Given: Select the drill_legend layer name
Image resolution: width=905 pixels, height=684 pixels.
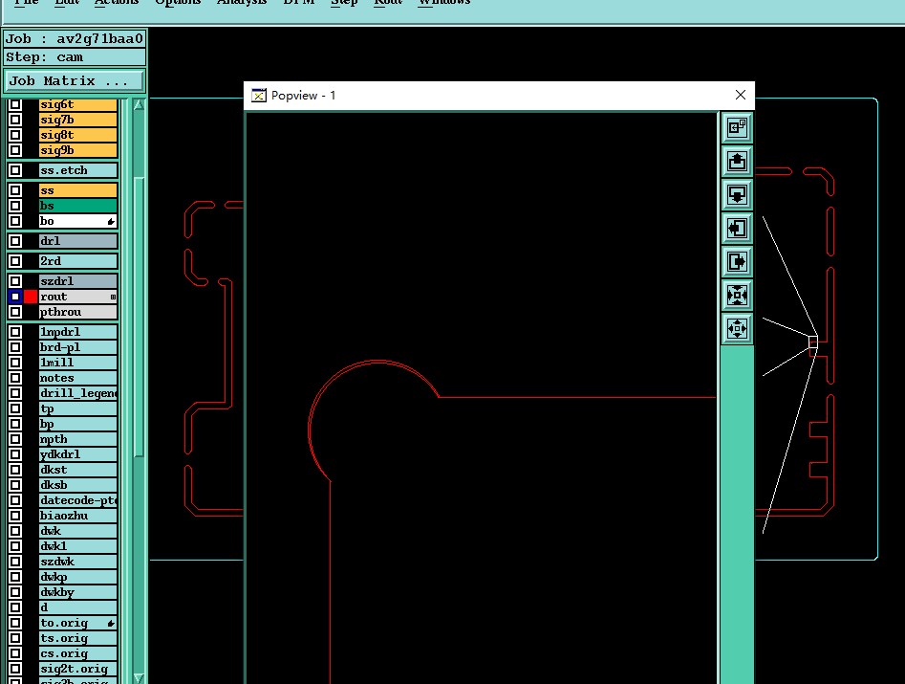Looking at the screenshot, I should (x=78, y=393).
